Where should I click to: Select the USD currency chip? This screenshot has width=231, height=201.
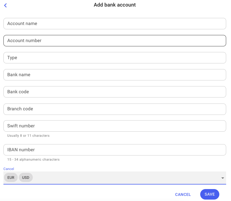(x=26, y=178)
